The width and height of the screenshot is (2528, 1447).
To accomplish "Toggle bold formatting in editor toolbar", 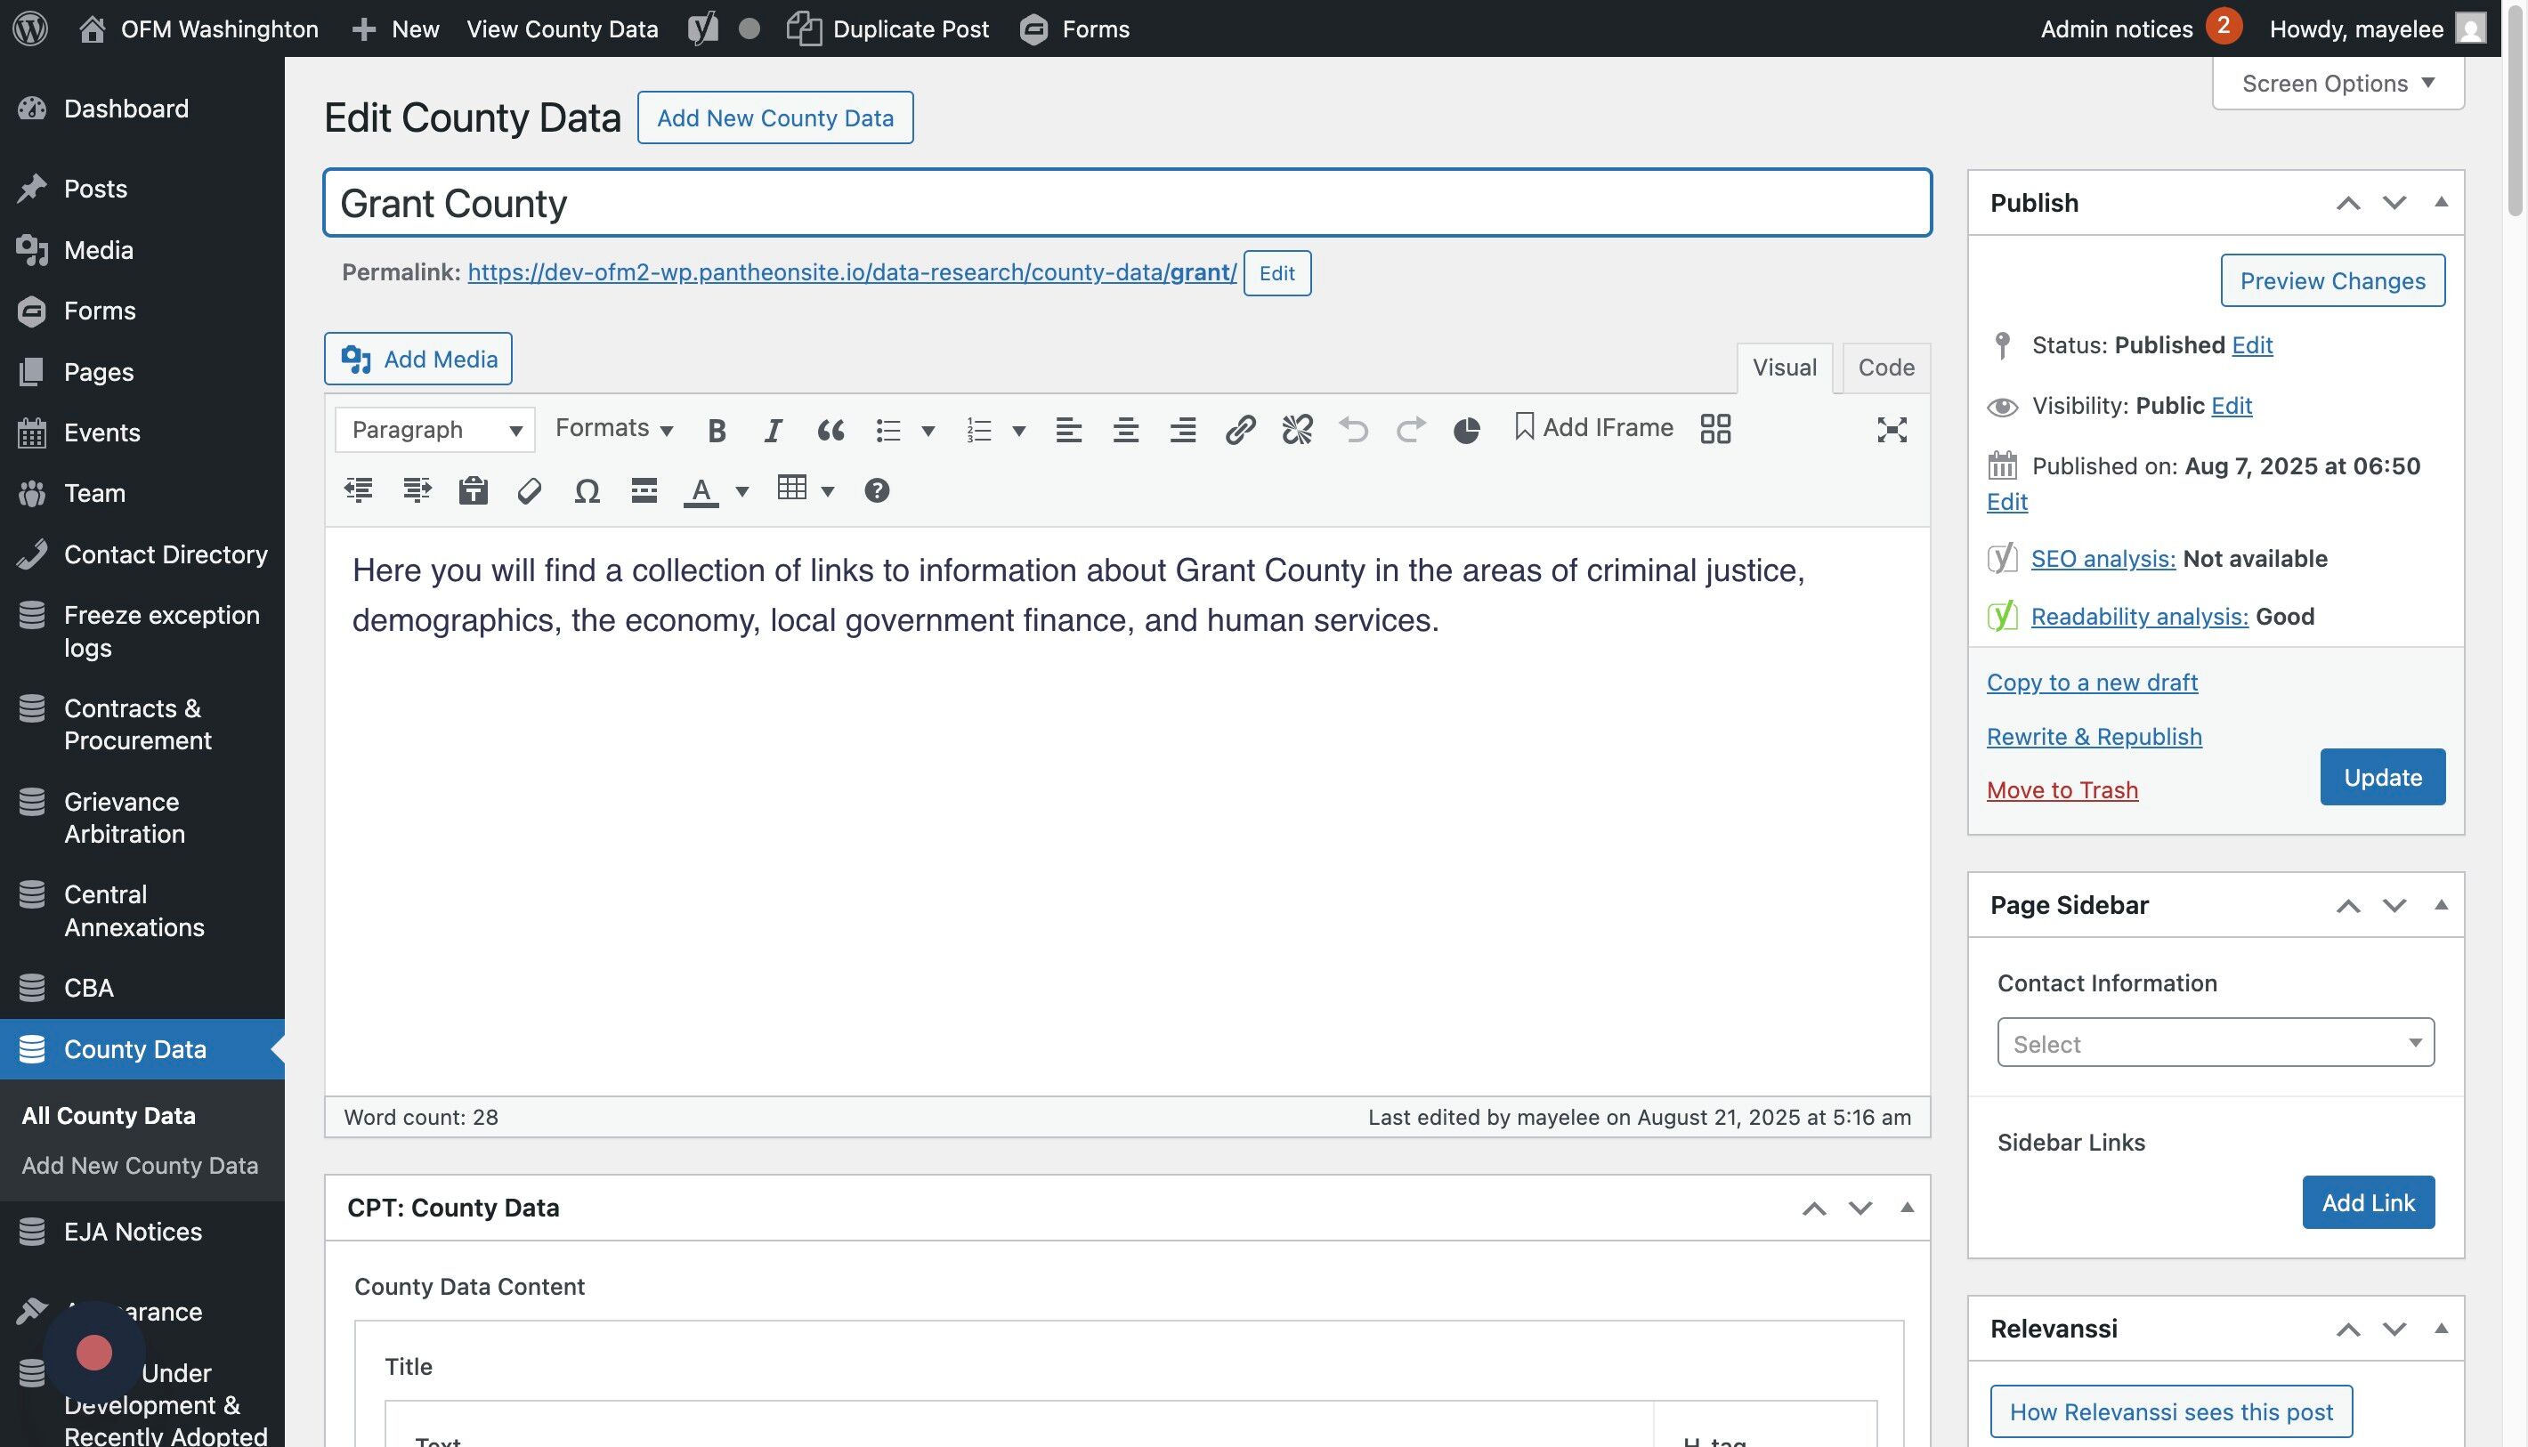I will point(717,429).
